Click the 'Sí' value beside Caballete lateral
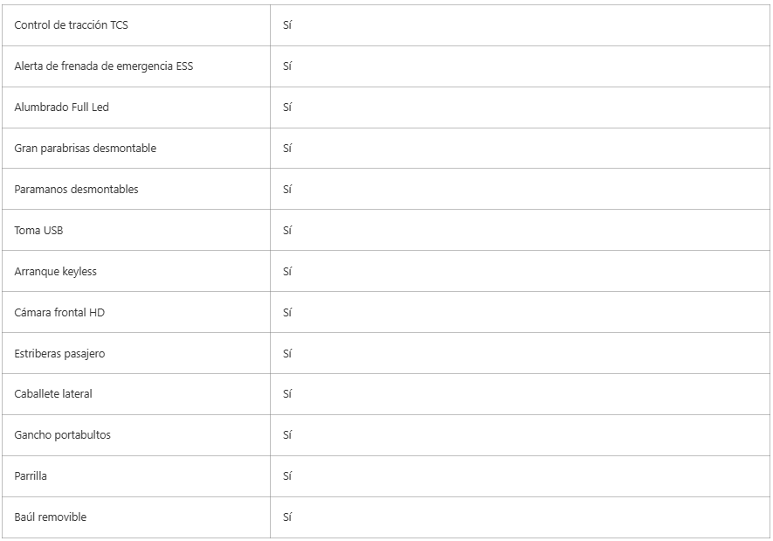 (286, 394)
